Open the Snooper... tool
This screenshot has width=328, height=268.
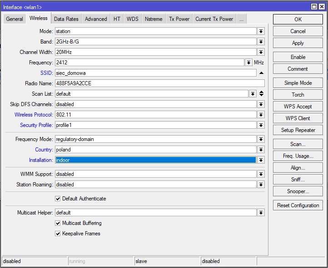298,191
